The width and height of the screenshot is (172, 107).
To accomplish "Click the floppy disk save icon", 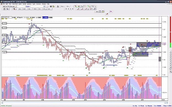I will [x=51, y=7].
